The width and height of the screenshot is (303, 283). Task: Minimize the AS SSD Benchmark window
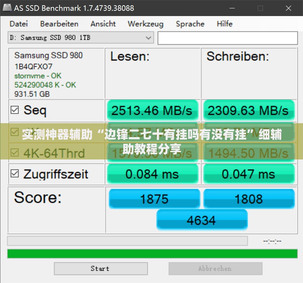click(232, 8)
